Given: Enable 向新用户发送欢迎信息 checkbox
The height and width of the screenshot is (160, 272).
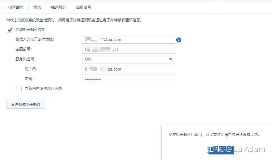Looking at the screenshot, I should [x=19, y=89].
